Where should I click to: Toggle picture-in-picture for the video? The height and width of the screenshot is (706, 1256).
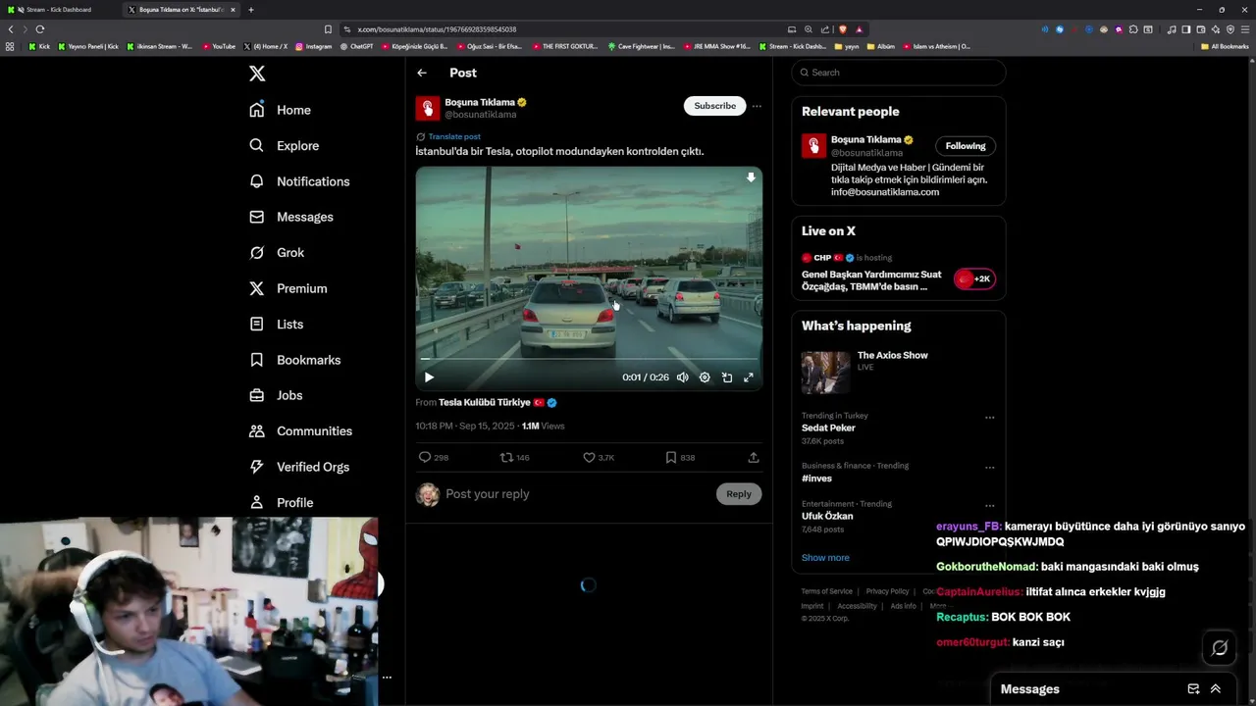727,378
